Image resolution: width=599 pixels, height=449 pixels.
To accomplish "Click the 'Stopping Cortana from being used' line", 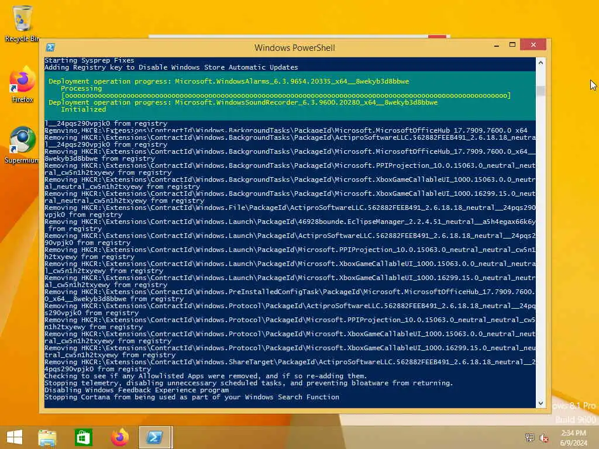I will [x=192, y=397].
